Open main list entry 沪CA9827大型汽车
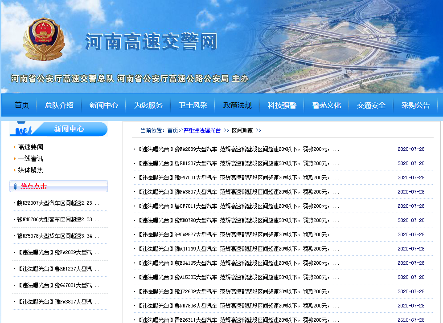Screen dimensions: 443x323 [238, 235]
